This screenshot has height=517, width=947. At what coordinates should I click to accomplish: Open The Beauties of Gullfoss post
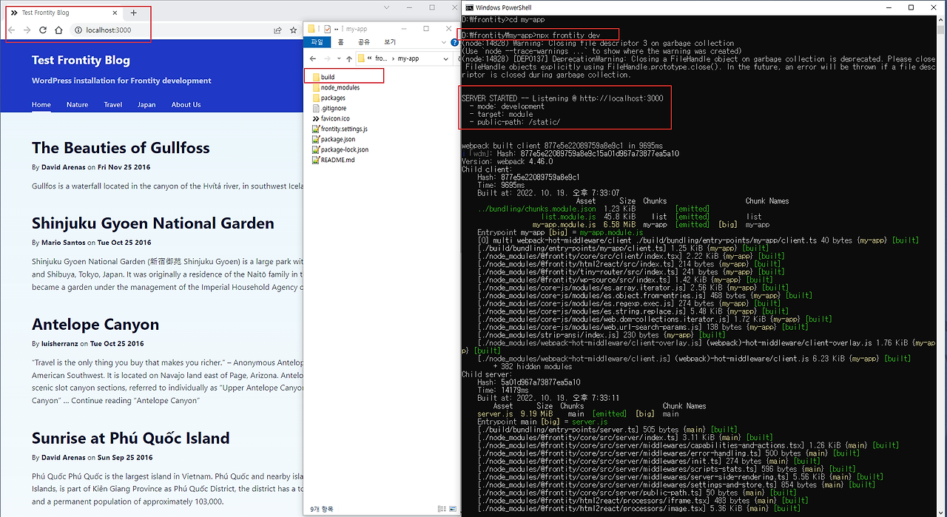pyautogui.click(x=121, y=148)
